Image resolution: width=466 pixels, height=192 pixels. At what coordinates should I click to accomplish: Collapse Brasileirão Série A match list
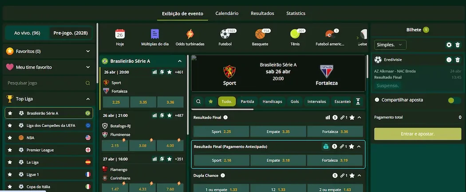tap(179, 61)
